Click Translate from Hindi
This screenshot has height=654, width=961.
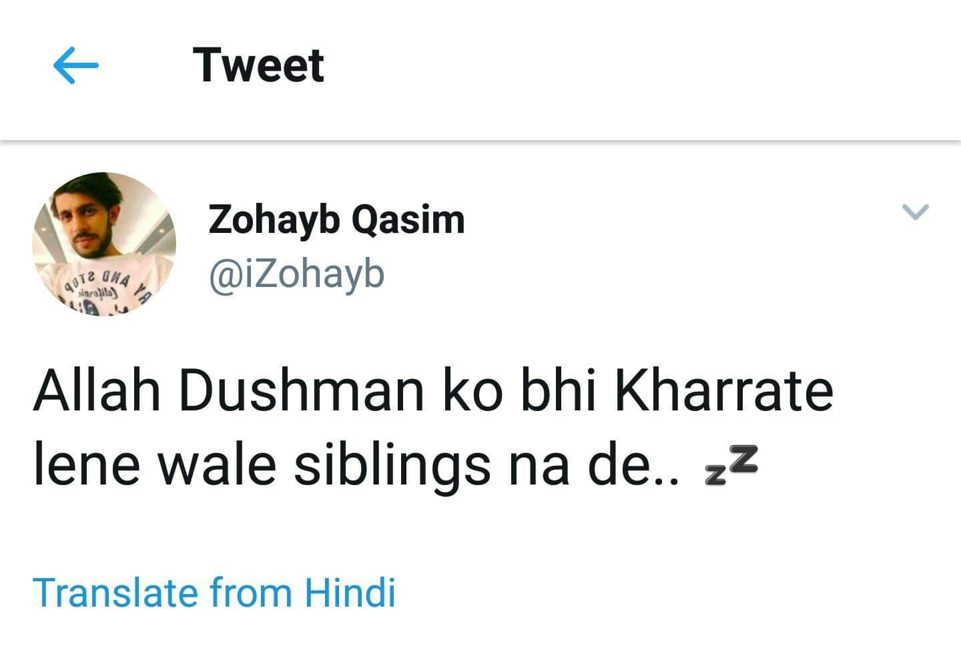[x=214, y=592]
